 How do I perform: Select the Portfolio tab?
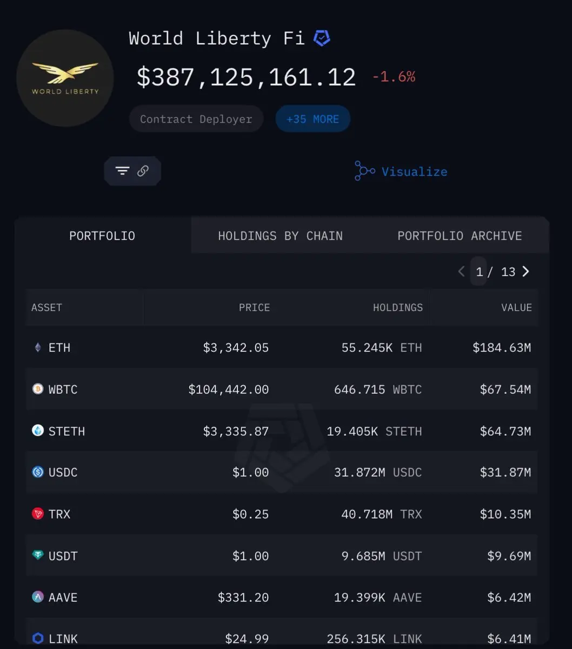point(102,236)
